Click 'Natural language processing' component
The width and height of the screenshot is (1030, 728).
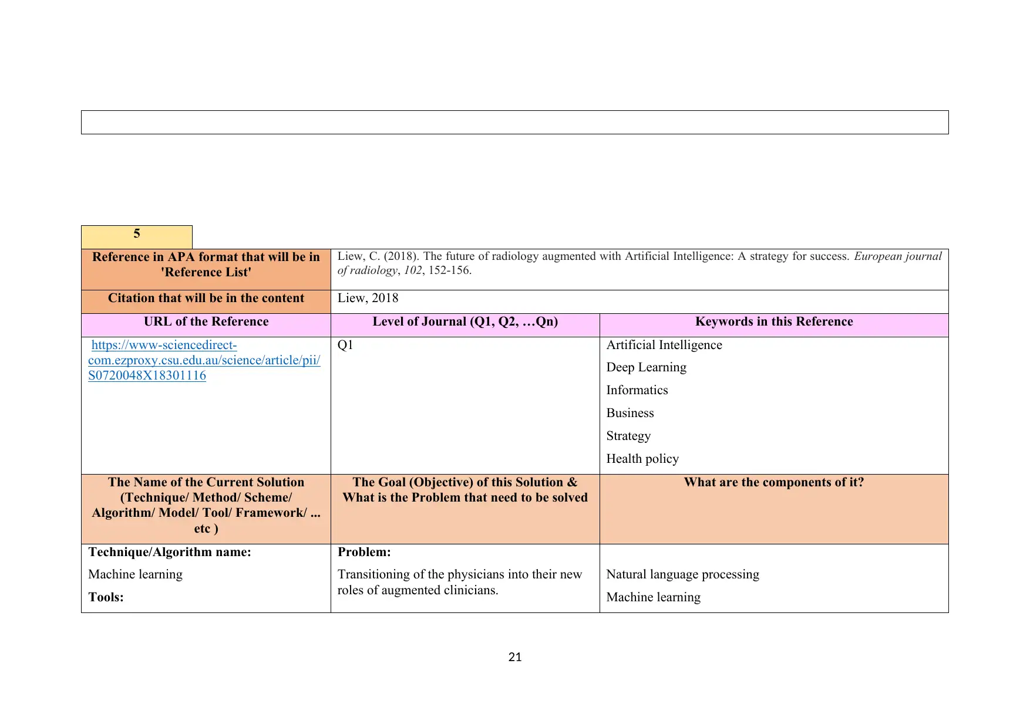coord(682,574)
